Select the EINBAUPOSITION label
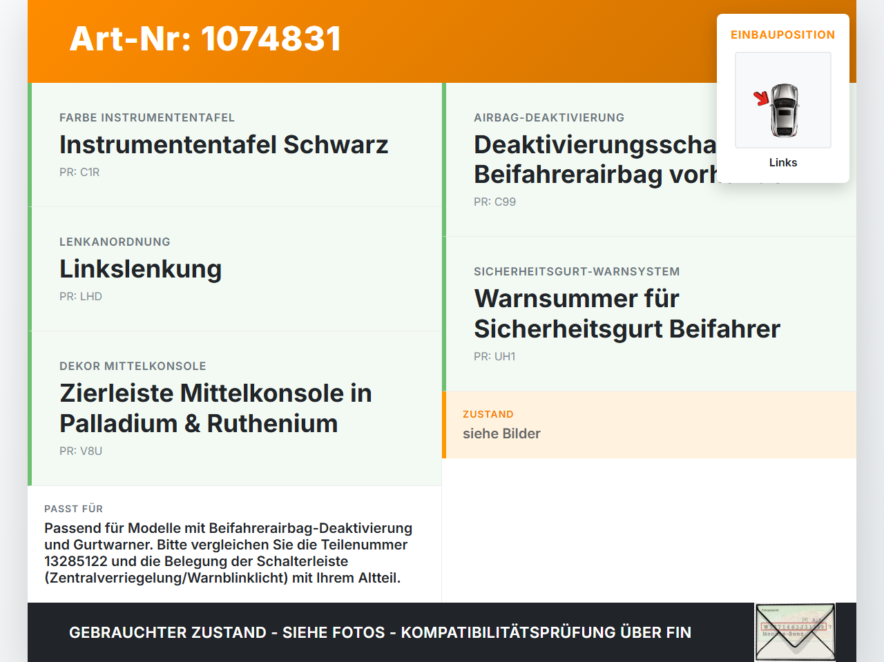 click(783, 35)
